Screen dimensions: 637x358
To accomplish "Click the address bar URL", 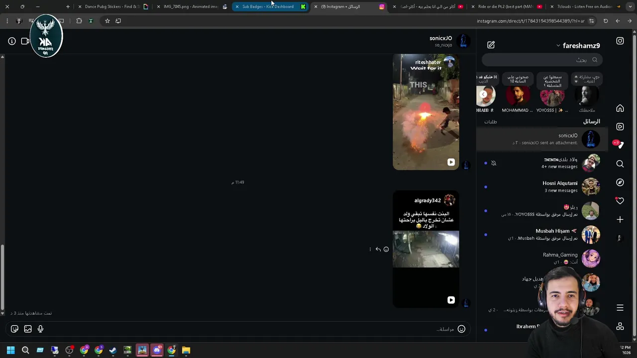I will (531, 21).
